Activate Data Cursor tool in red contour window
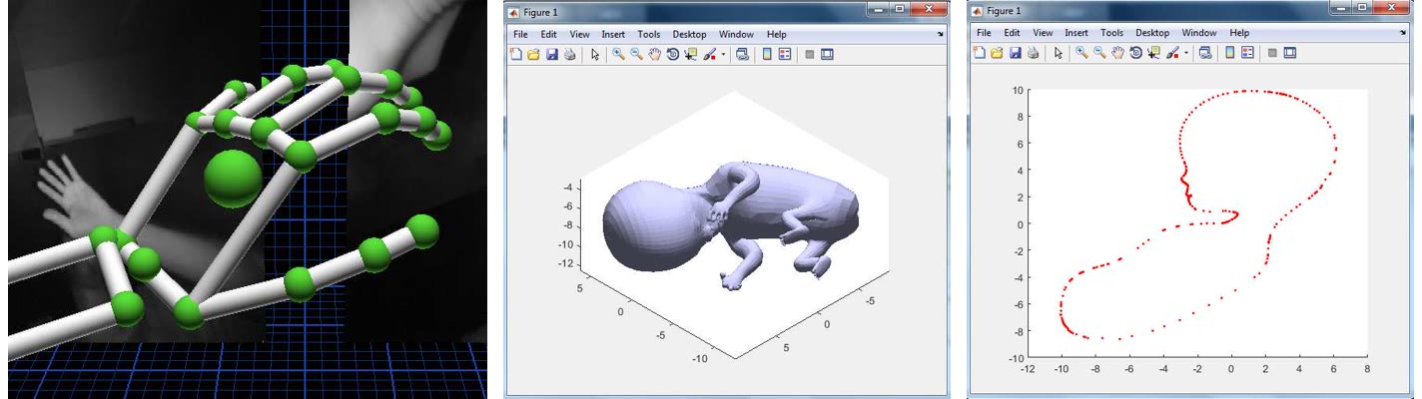 (x=1154, y=52)
